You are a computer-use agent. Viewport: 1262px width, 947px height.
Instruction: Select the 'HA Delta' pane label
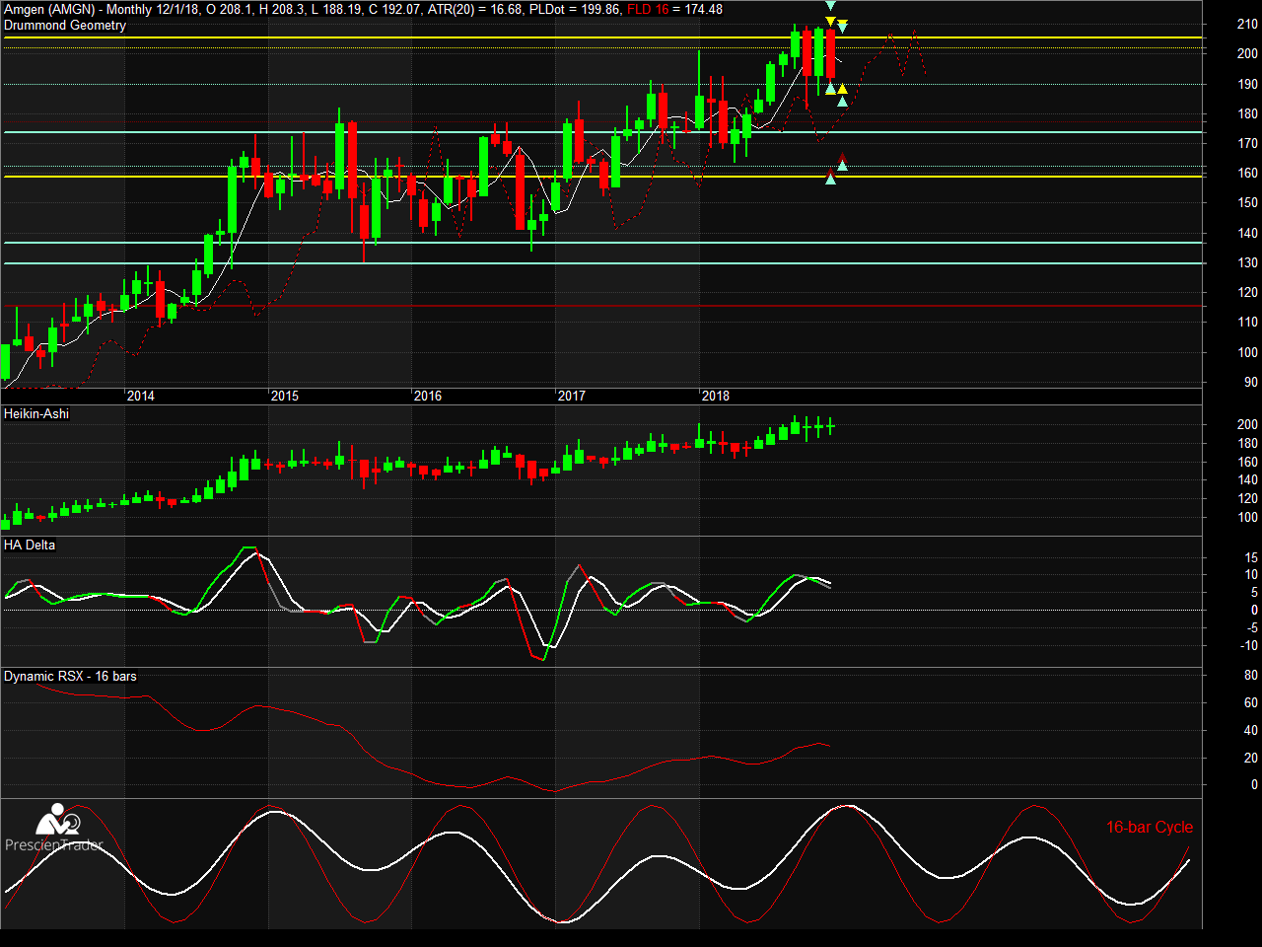[x=30, y=545]
